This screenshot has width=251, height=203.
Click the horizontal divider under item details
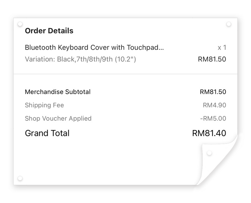click(125, 74)
